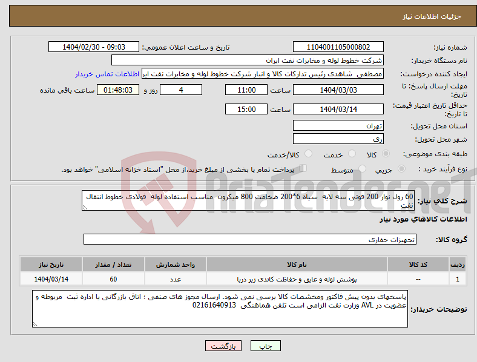The width and height of the screenshot is (477, 362).
Task: Click the توضیحات خریدار notes textarea
Action: (x=220, y=309)
